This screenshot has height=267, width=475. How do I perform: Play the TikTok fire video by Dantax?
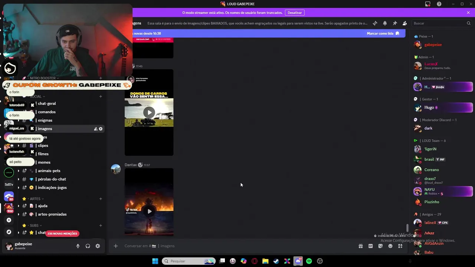(149, 211)
